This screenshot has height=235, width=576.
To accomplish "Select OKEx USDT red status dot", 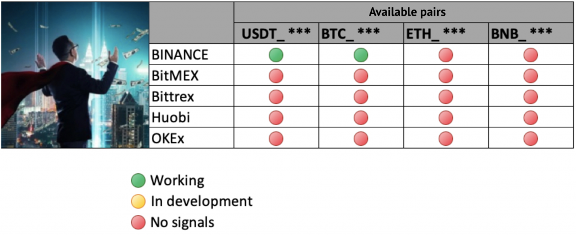I will tap(276, 138).
